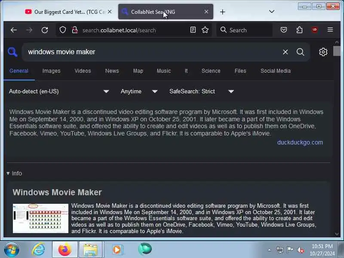Open the Firefox hamburger menu
The image size is (344, 258).
[x=330, y=30]
